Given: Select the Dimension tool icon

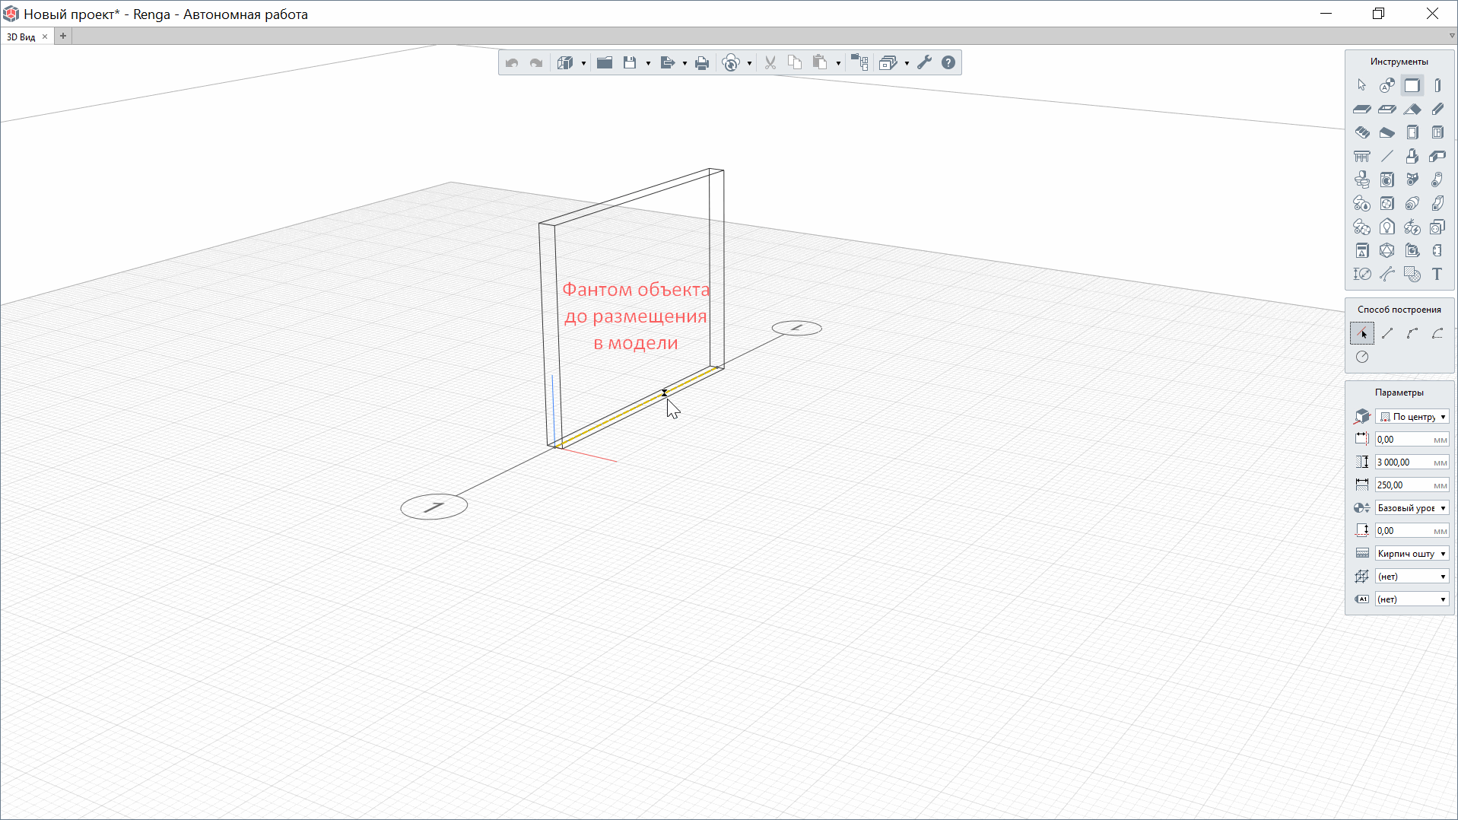Looking at the screenshot, I should (x=1361, y=274).
